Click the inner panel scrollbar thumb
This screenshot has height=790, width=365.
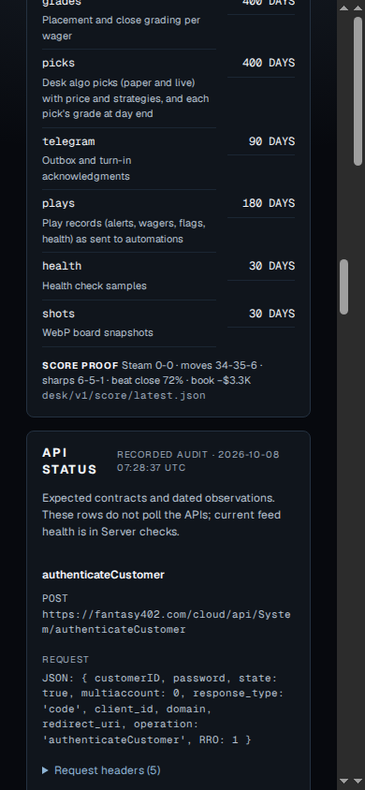click(343, 287)
